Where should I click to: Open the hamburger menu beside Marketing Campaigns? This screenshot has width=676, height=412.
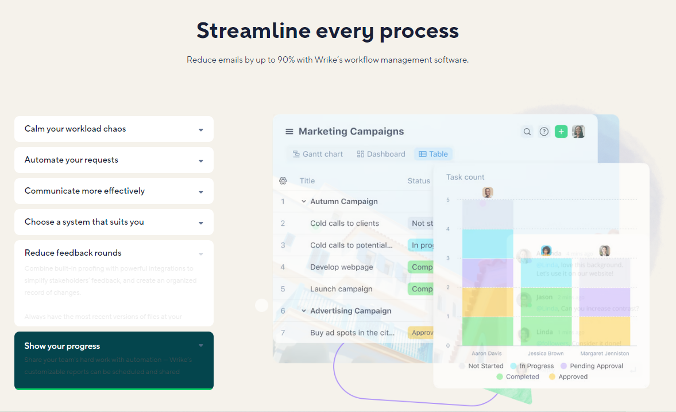click(x=289, y=132)
